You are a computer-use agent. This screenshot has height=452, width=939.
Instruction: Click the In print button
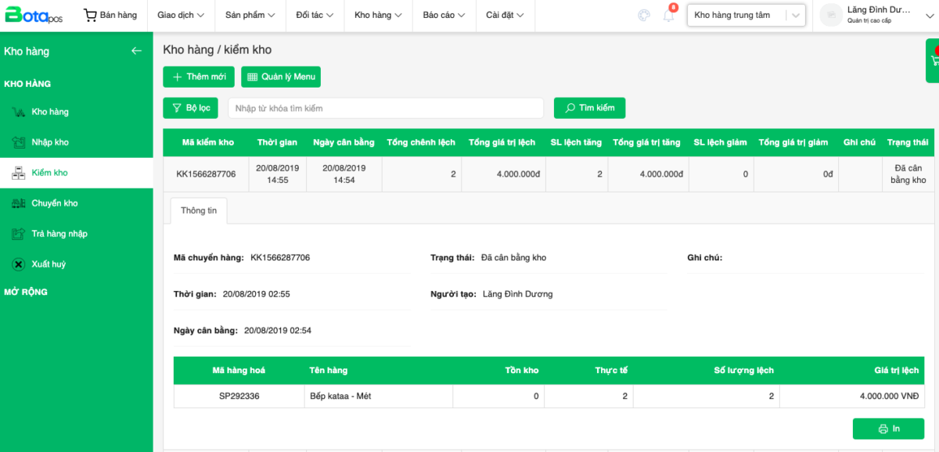[888, 429]
